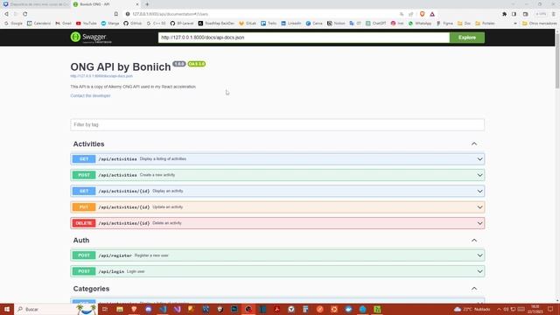Click the Auth section heading
The height and width of the screenshot is (315, 560).
pos(81,241)
